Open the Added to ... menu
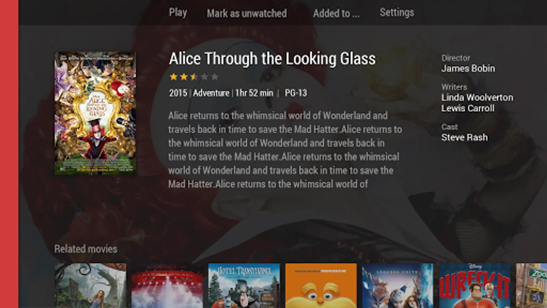 (x=336, y=13)
